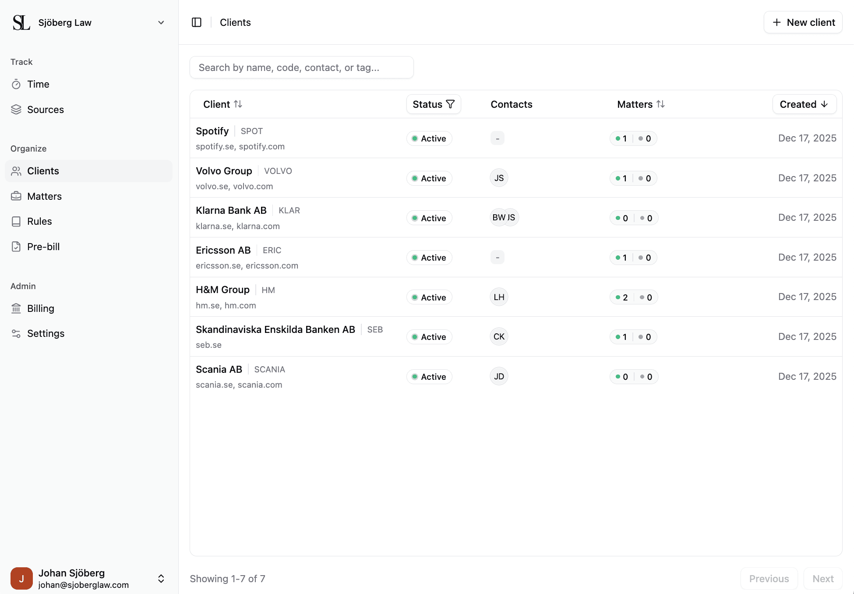Screen dimensions: 854x594
Task: Open the Sjöberg Law workspace dropdown
Action: [161, 22]
